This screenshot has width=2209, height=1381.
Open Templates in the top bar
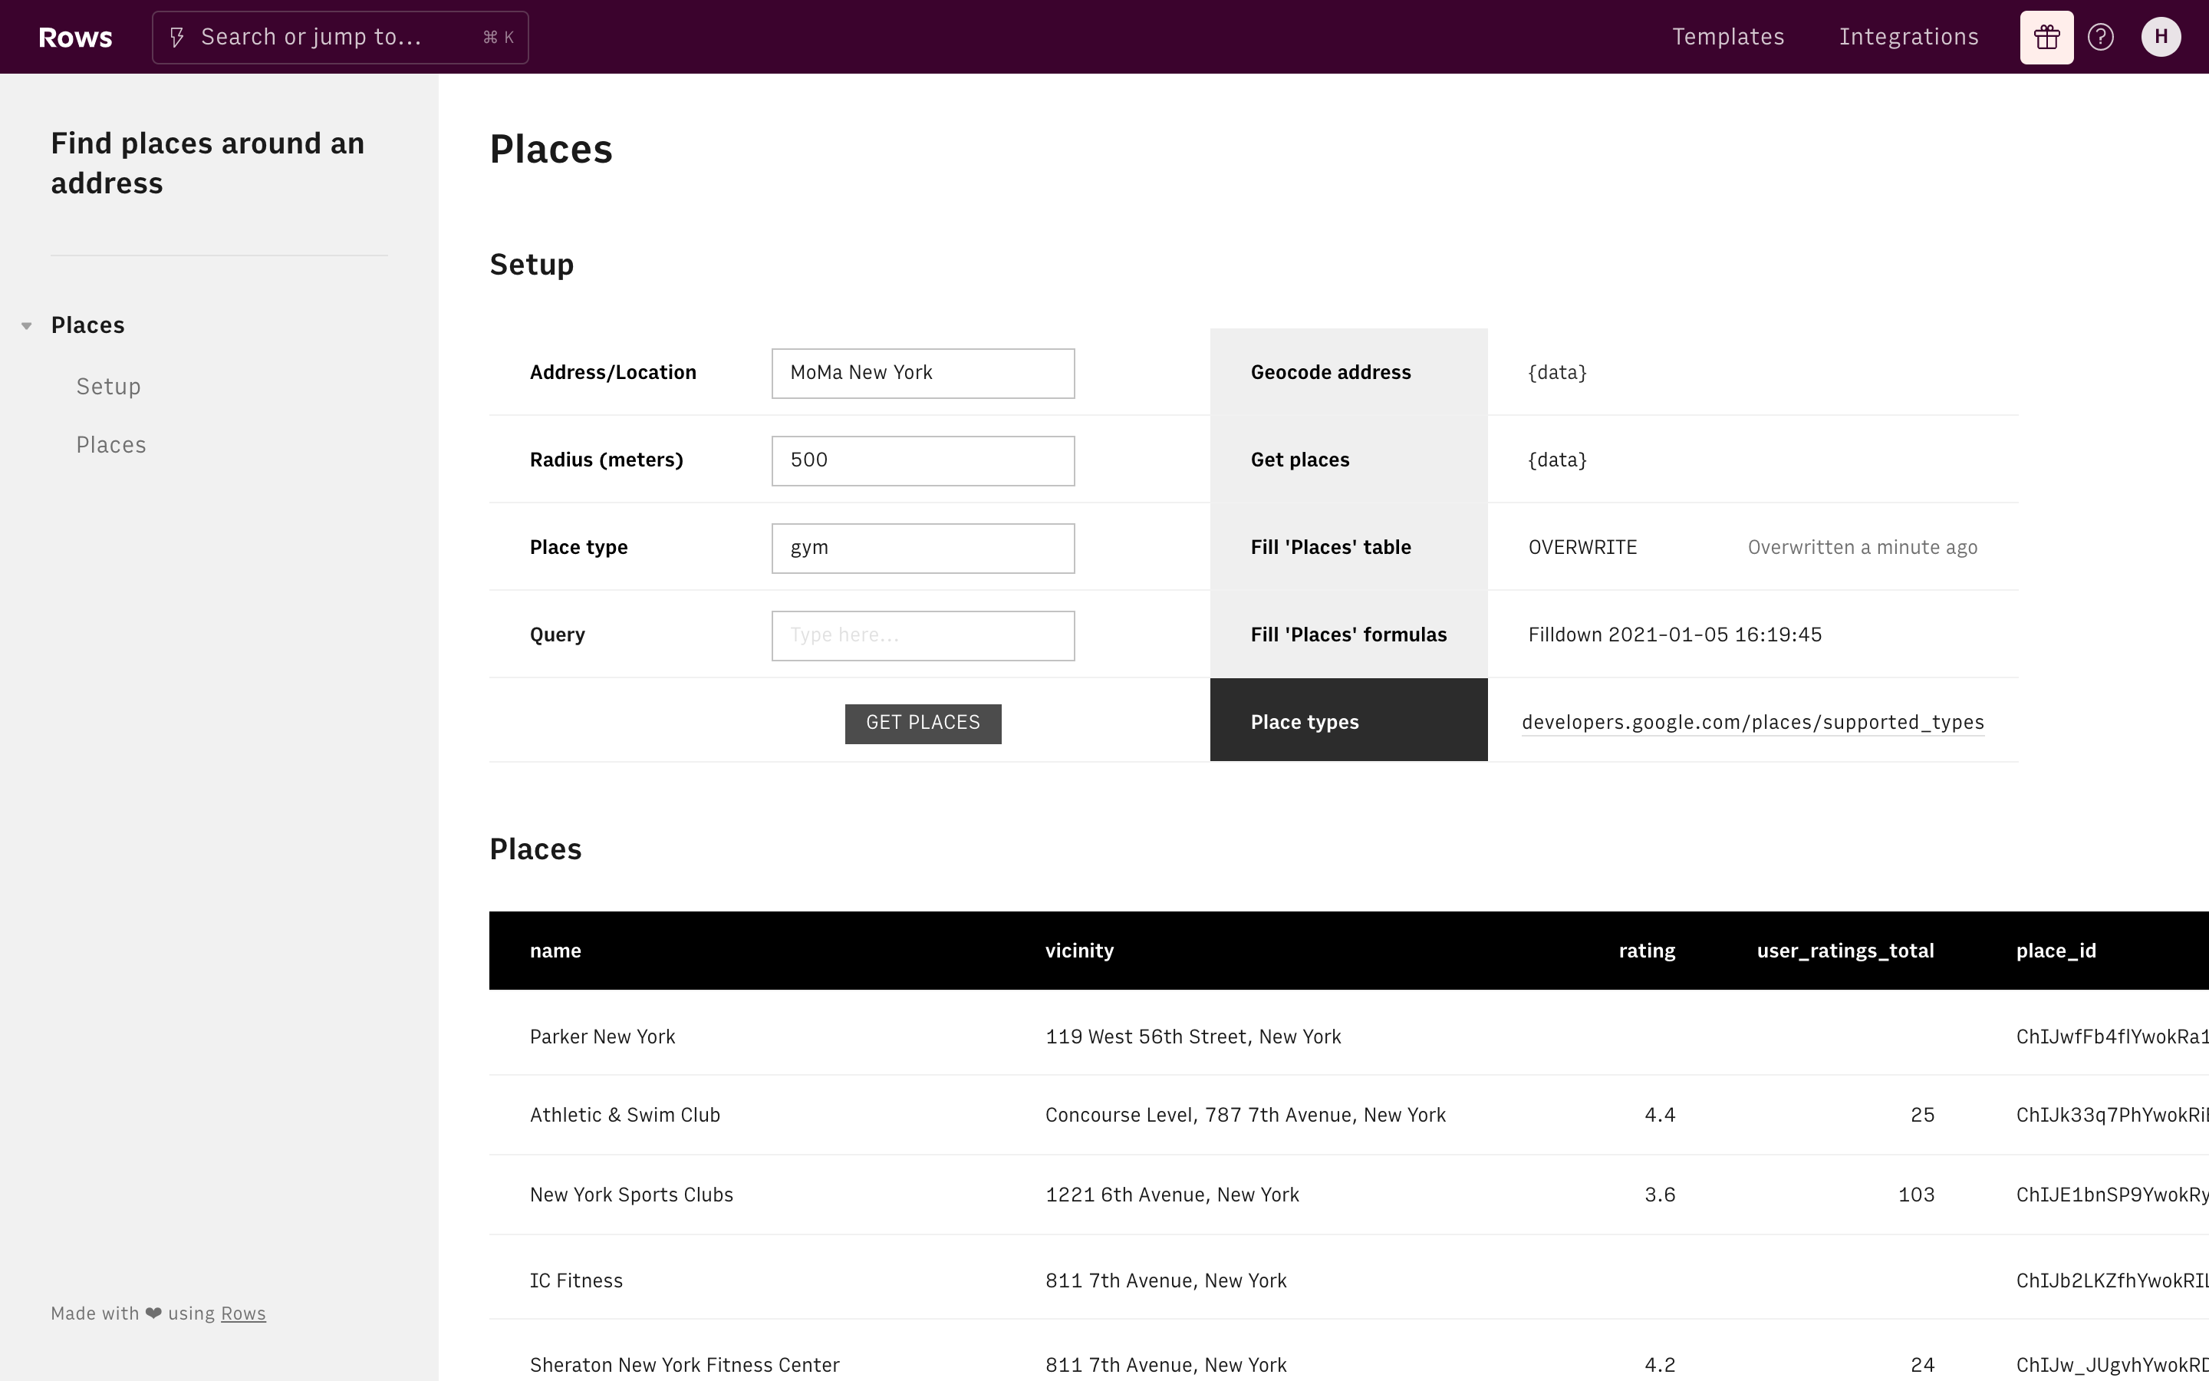1728,38
